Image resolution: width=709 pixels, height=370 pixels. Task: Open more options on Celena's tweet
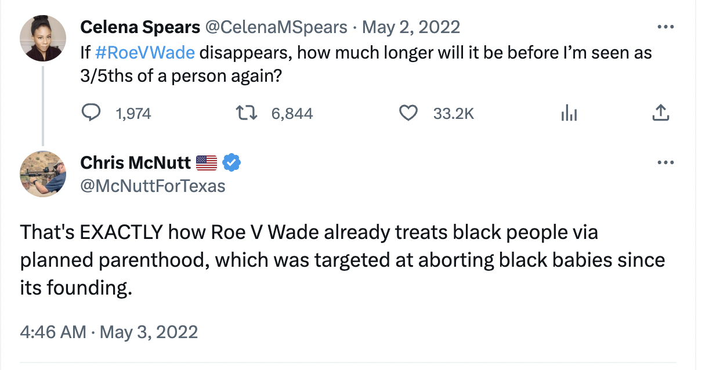pyautogui.click(x=665, y=26)
